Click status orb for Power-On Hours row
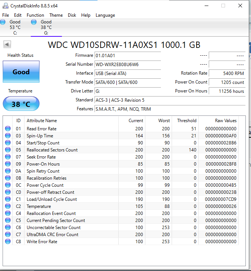The width and height of the screenshot is (251, 271). pos(8,164)
